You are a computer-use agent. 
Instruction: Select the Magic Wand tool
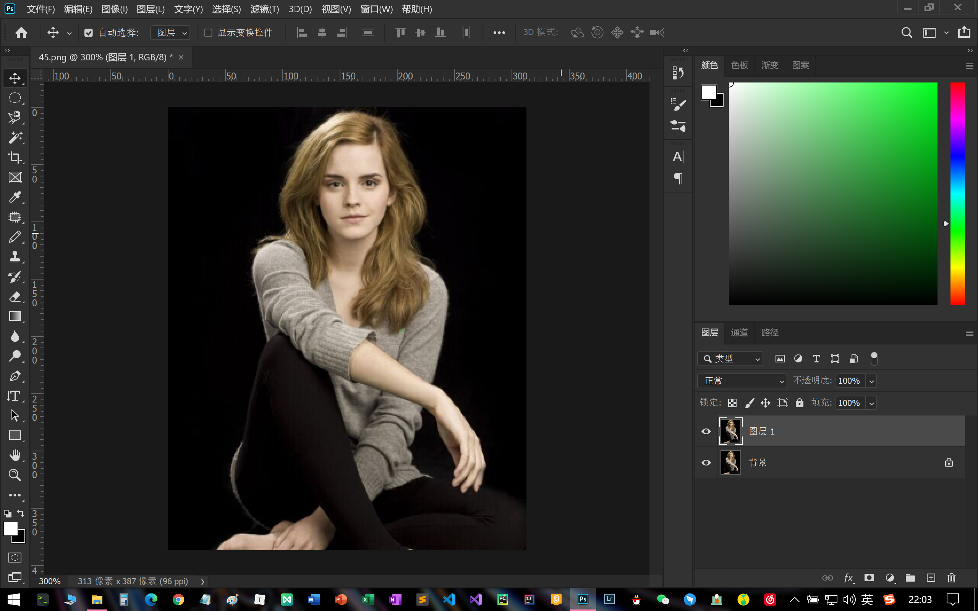click(x=15, y=137)
